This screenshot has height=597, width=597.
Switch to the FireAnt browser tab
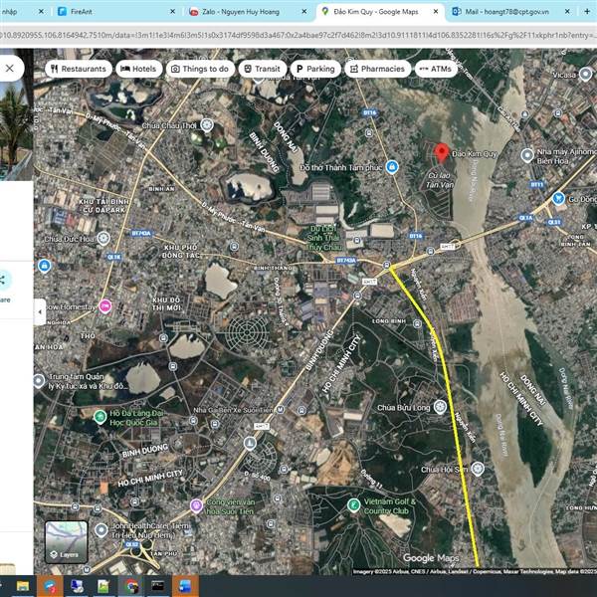(114, 12)
